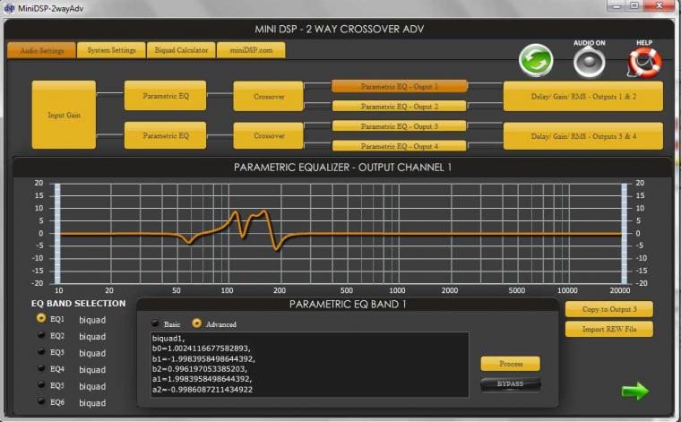Close the MiniDSP-2wayAdv window

point(659,5)
